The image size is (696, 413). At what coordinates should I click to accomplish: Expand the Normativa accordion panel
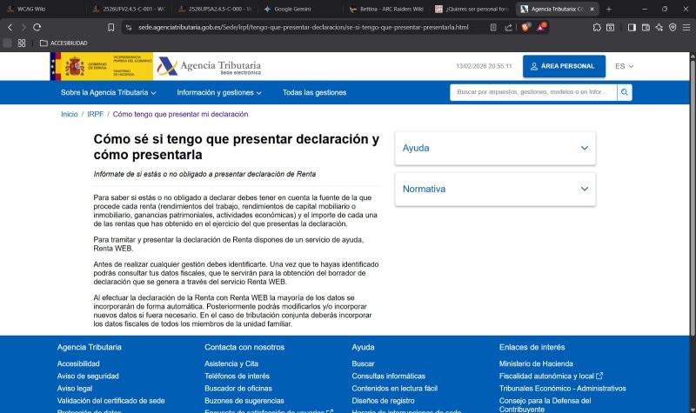click(x=495, y=189)
